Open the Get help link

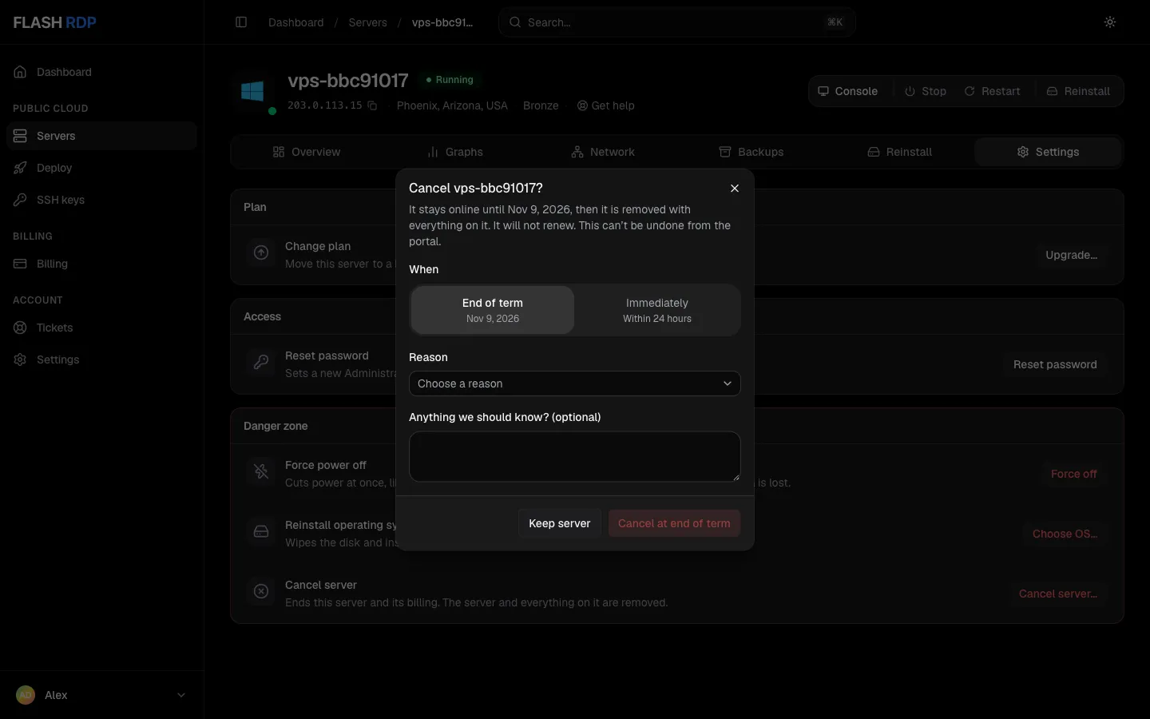[606, 105]
